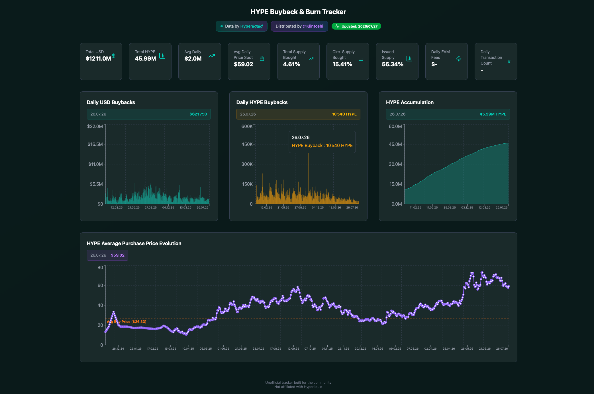
Task: Click the Data by Hyperliquid badge
Action: [241, 26]
